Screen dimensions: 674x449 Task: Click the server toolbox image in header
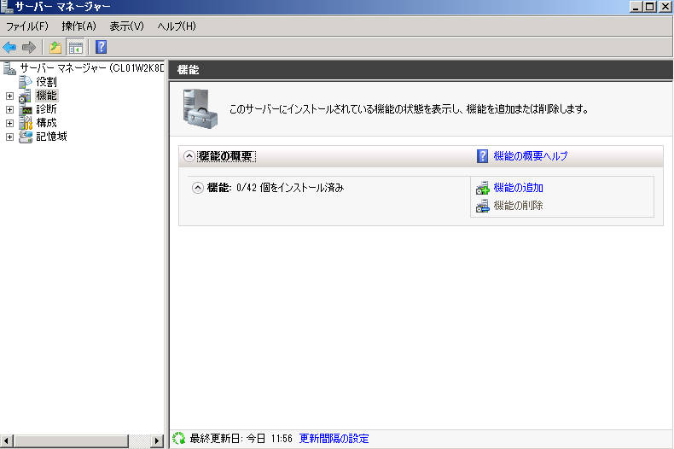tap(200, 108)
